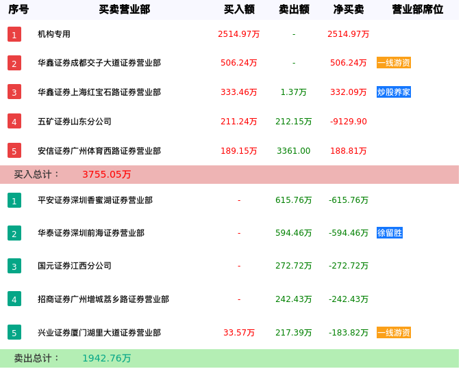
Task: Click red rank badge 1 for 机构专用
Action: [x=14, y=34]
